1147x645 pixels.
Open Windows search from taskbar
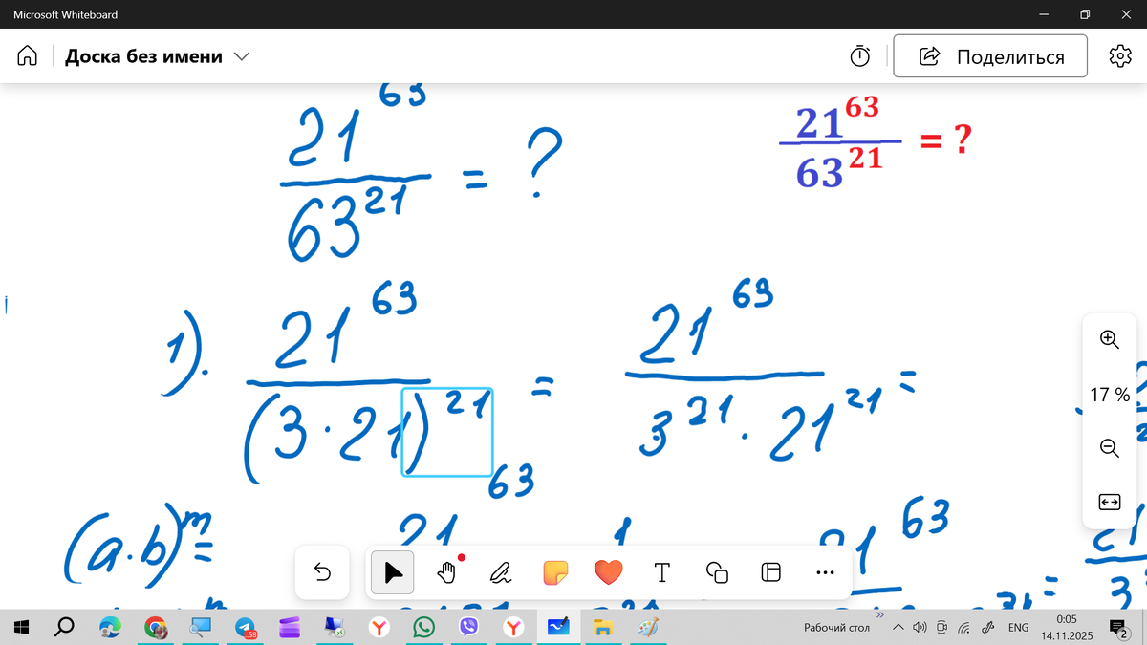point(65,627)
